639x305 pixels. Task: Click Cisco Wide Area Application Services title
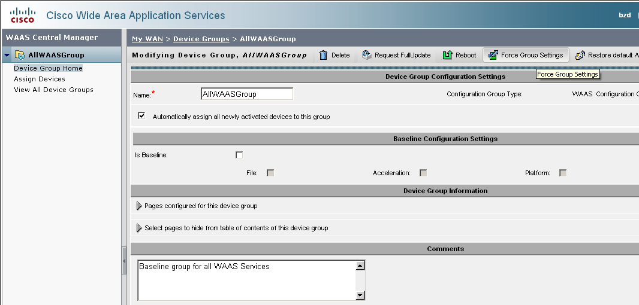[135, 16]
